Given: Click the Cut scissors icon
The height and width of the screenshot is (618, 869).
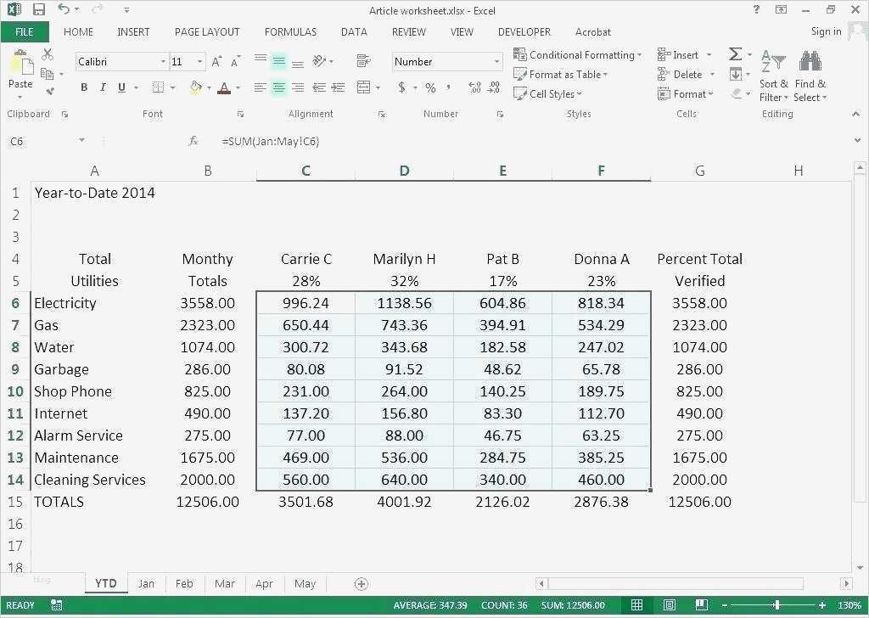Looking at the screenshot, I should point(48,53).
